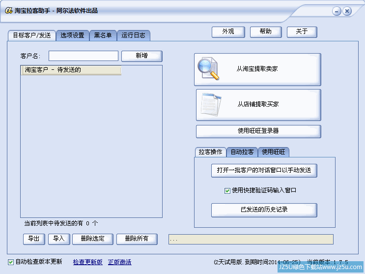Click 从店铺提取买家 button label

pyautogui.click(x=258, y=104)
